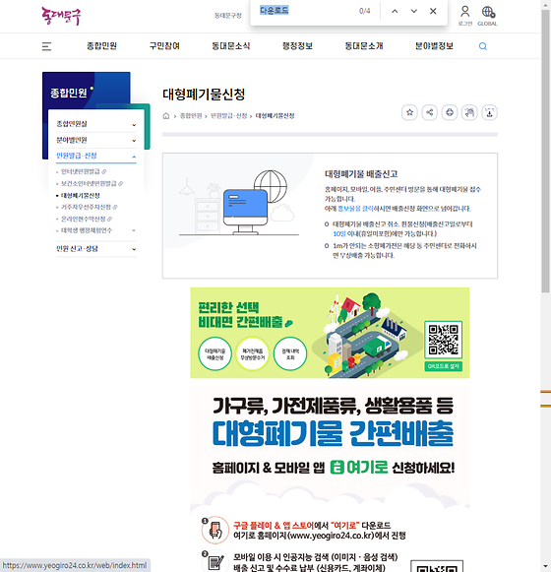
Task: Expand the 분야별민원 sidebar section
Action: (96, 140)
